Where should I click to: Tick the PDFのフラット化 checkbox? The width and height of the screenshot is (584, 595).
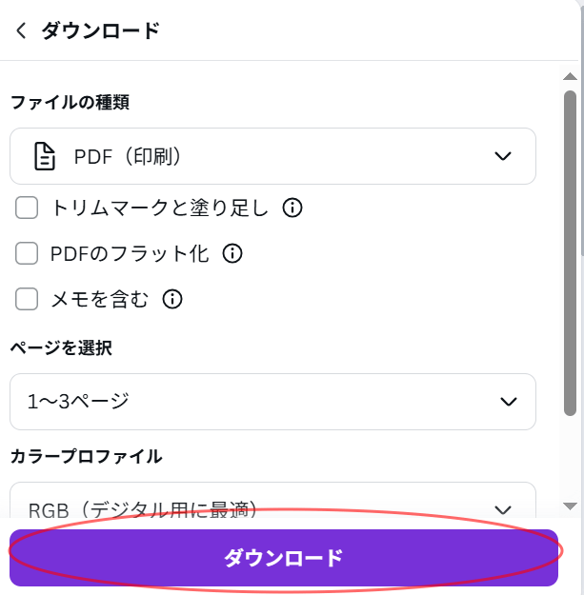(x=27, y=253)
